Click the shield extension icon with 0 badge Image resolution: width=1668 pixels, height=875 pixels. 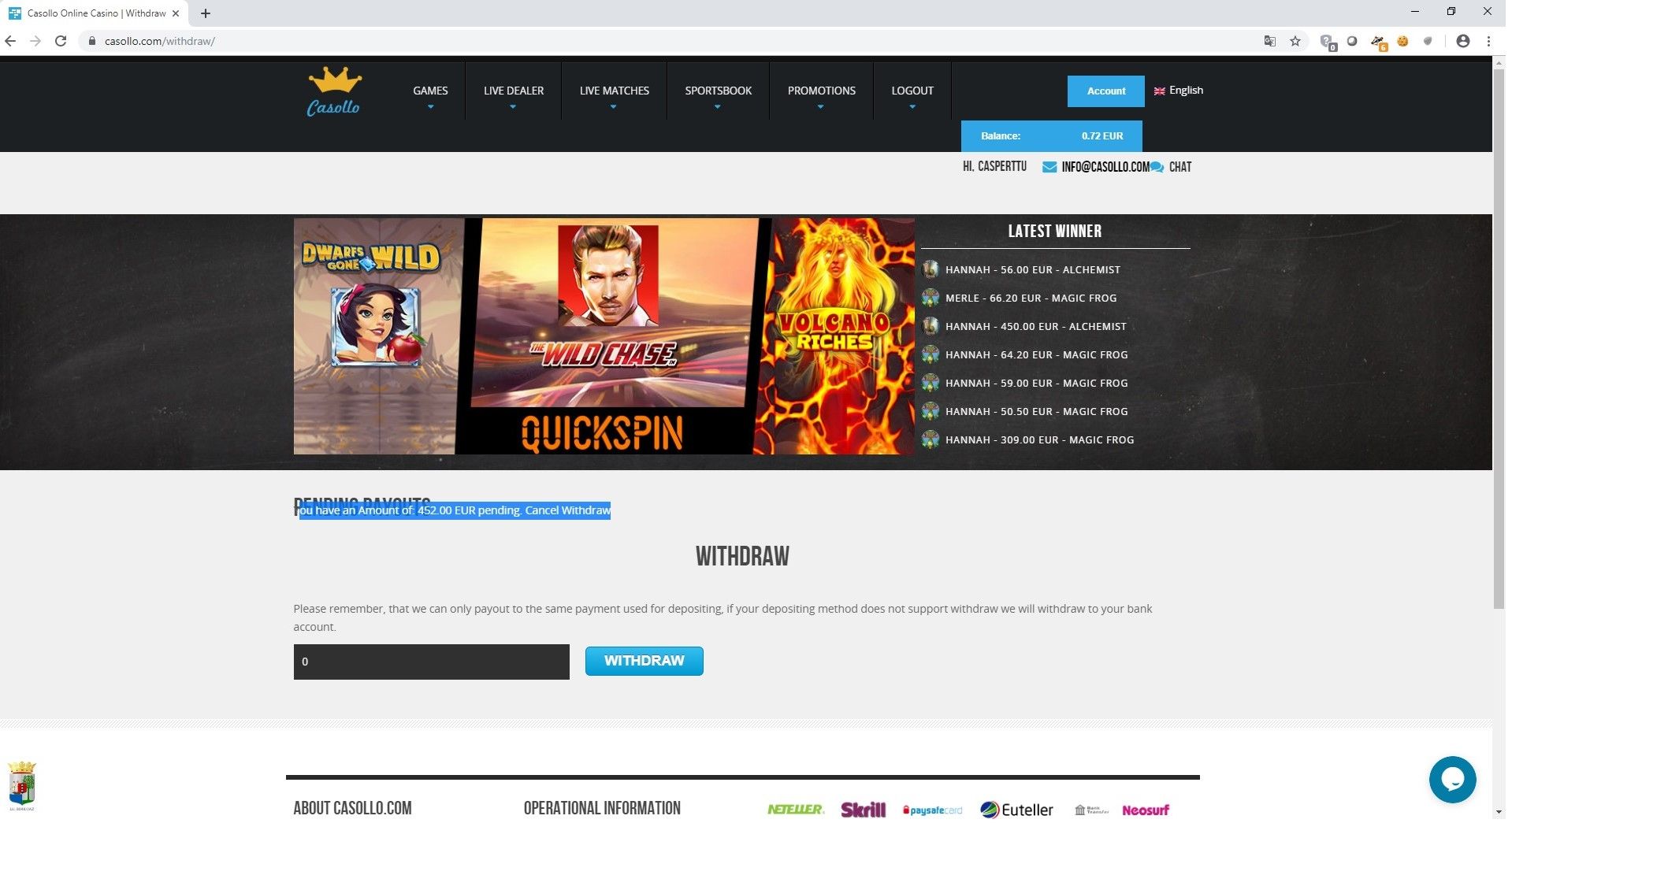[1328, 42]
